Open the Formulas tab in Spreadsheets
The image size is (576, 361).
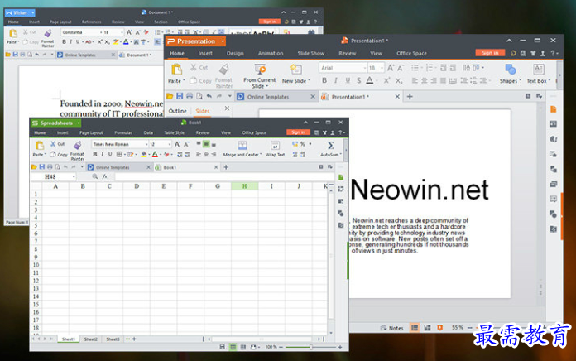tap(123, 132)
